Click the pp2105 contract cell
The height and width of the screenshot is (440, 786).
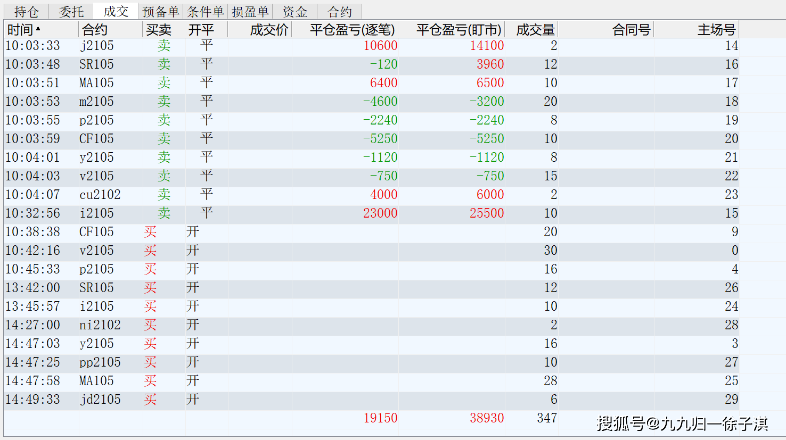(100, 362)
